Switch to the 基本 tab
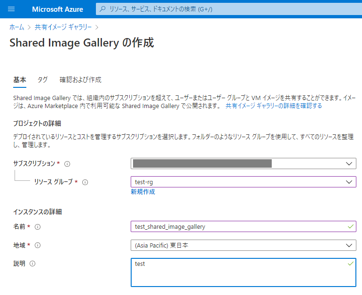The image size is (362, 295). click(20, 80)
